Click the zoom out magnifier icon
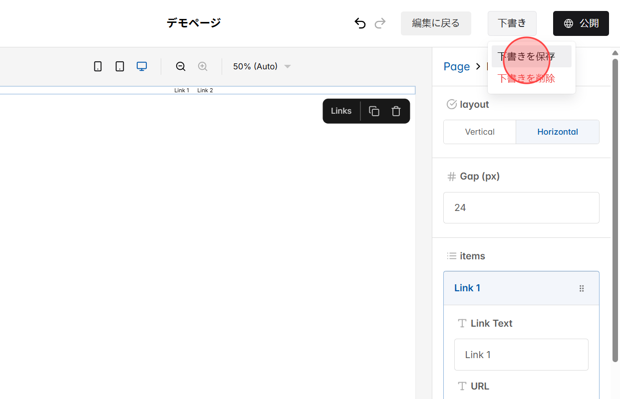Image resolution: width=620 pixels, height=399 pixels. tap(180, 66)
